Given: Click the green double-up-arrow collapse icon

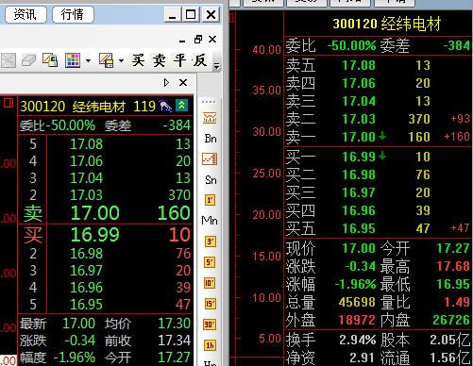Looking at the screenshot, I should coord(182,105).
